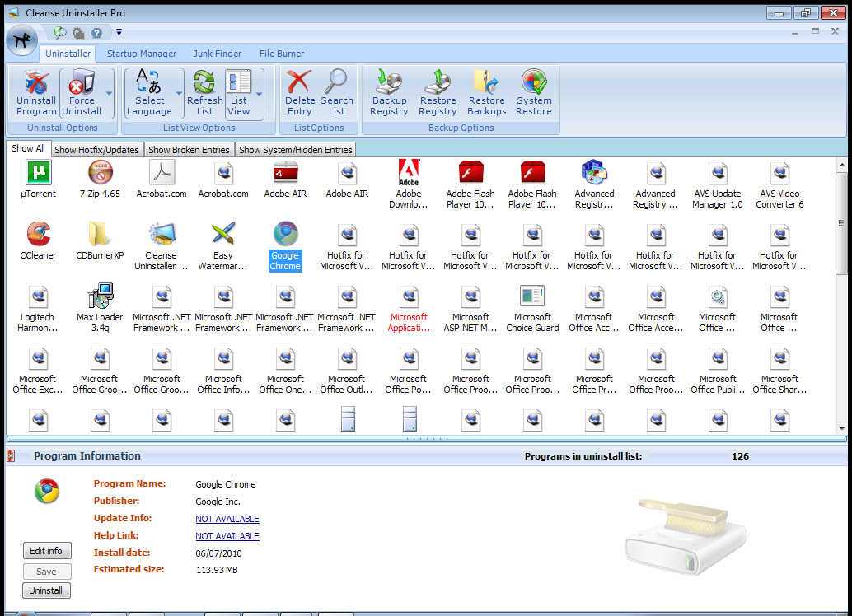The height and width of the screenshot is (616, 852).
Task: Select the AVS Update Manager 1.0 icon
Action: point(718,173)
